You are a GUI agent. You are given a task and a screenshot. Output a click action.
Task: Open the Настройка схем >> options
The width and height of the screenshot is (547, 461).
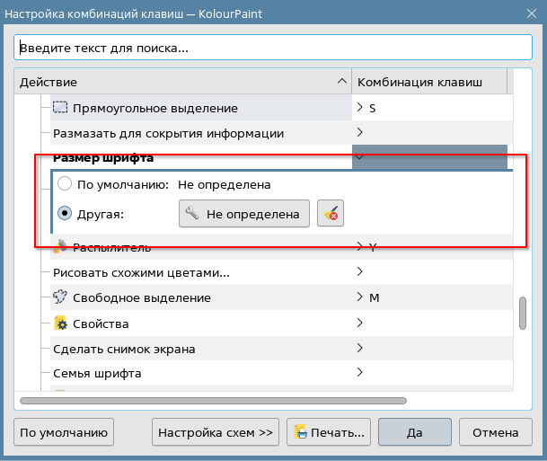(216, 432)
